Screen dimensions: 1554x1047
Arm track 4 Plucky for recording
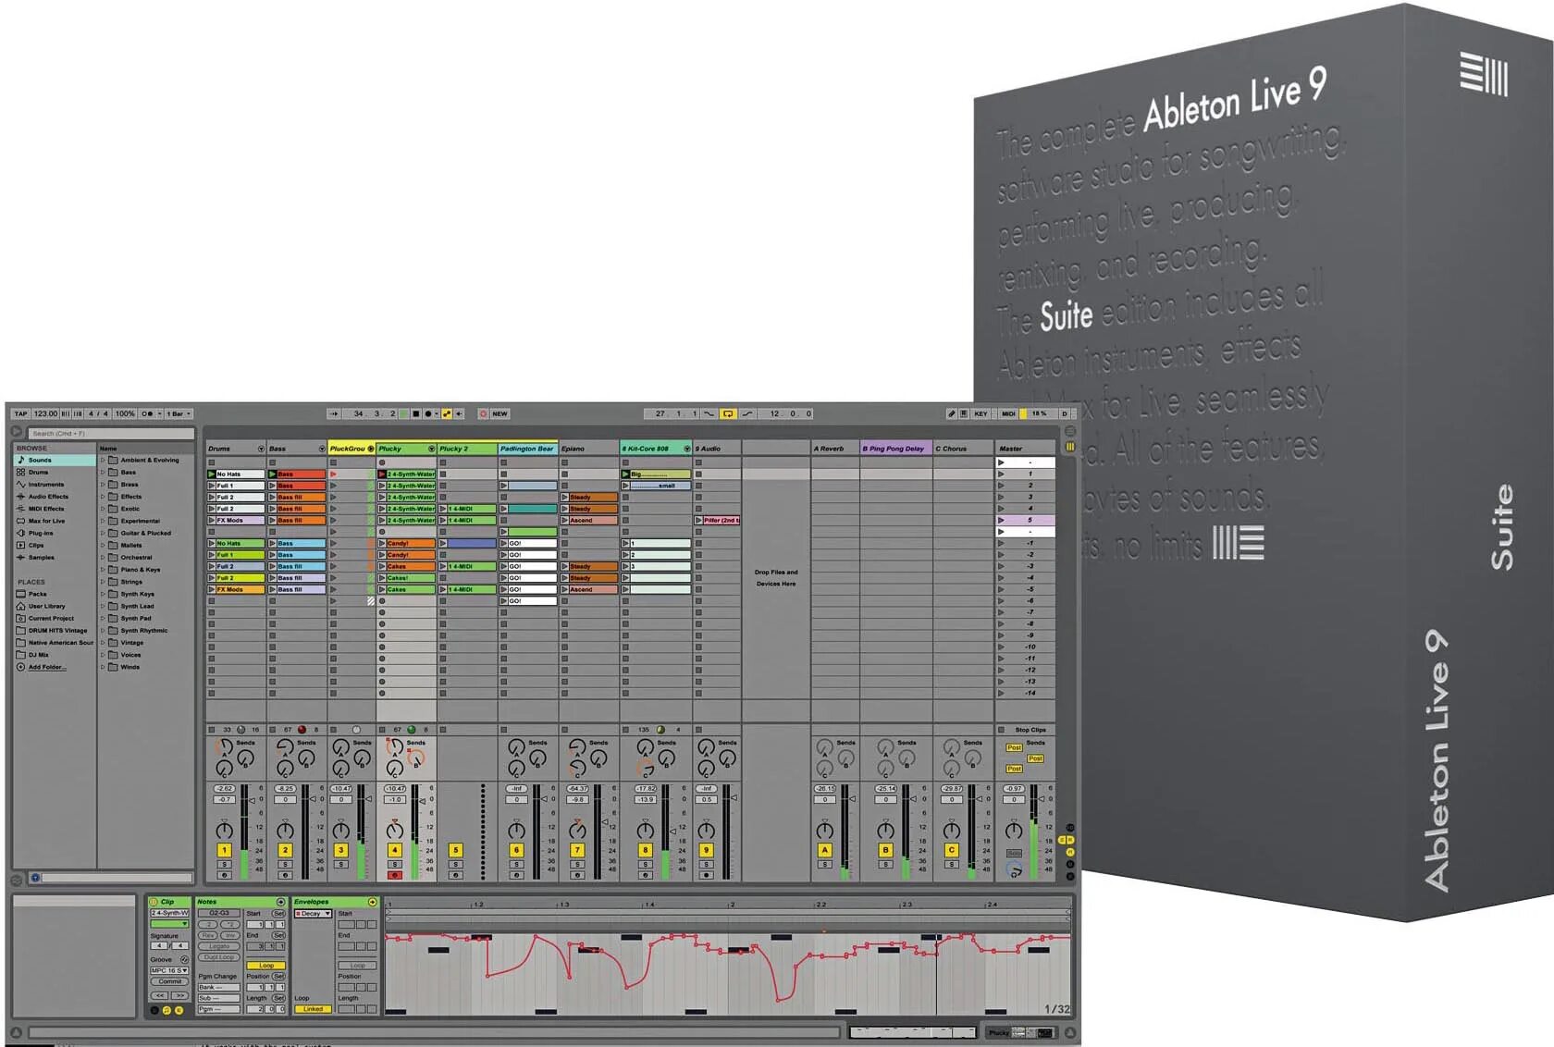coord(395,875)
